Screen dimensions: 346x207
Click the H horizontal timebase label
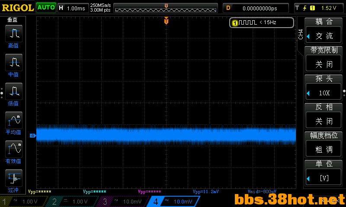[x=61, y=8]
